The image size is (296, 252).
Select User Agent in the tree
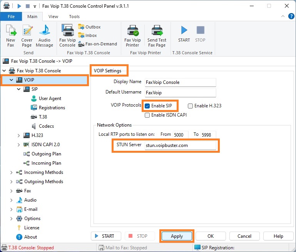pos(46,98)
